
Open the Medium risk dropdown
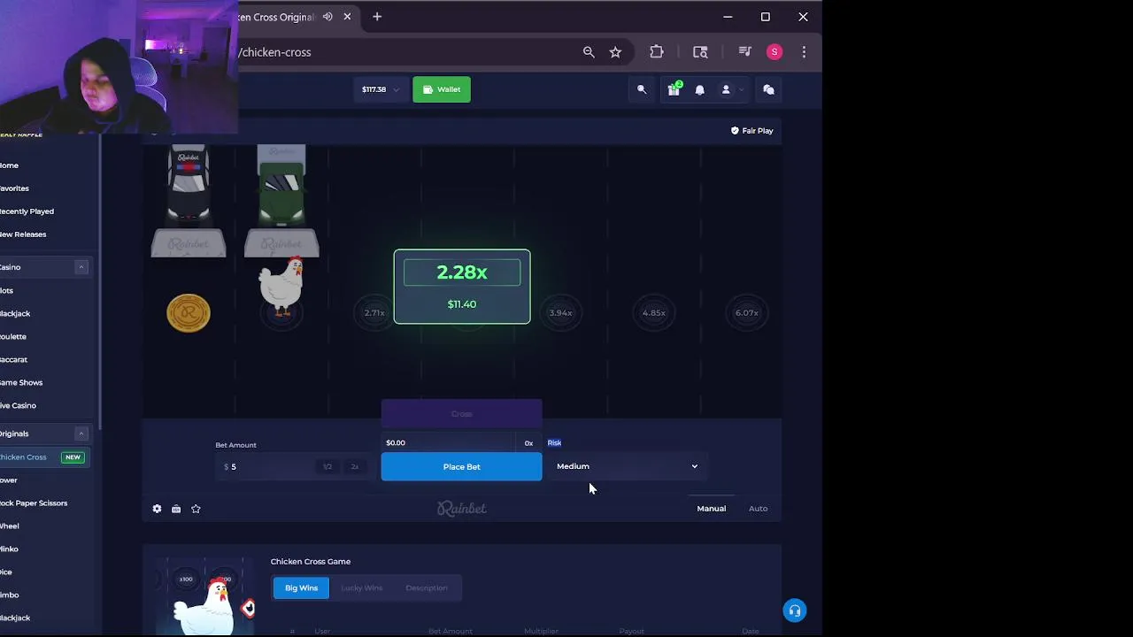(626, 466)
